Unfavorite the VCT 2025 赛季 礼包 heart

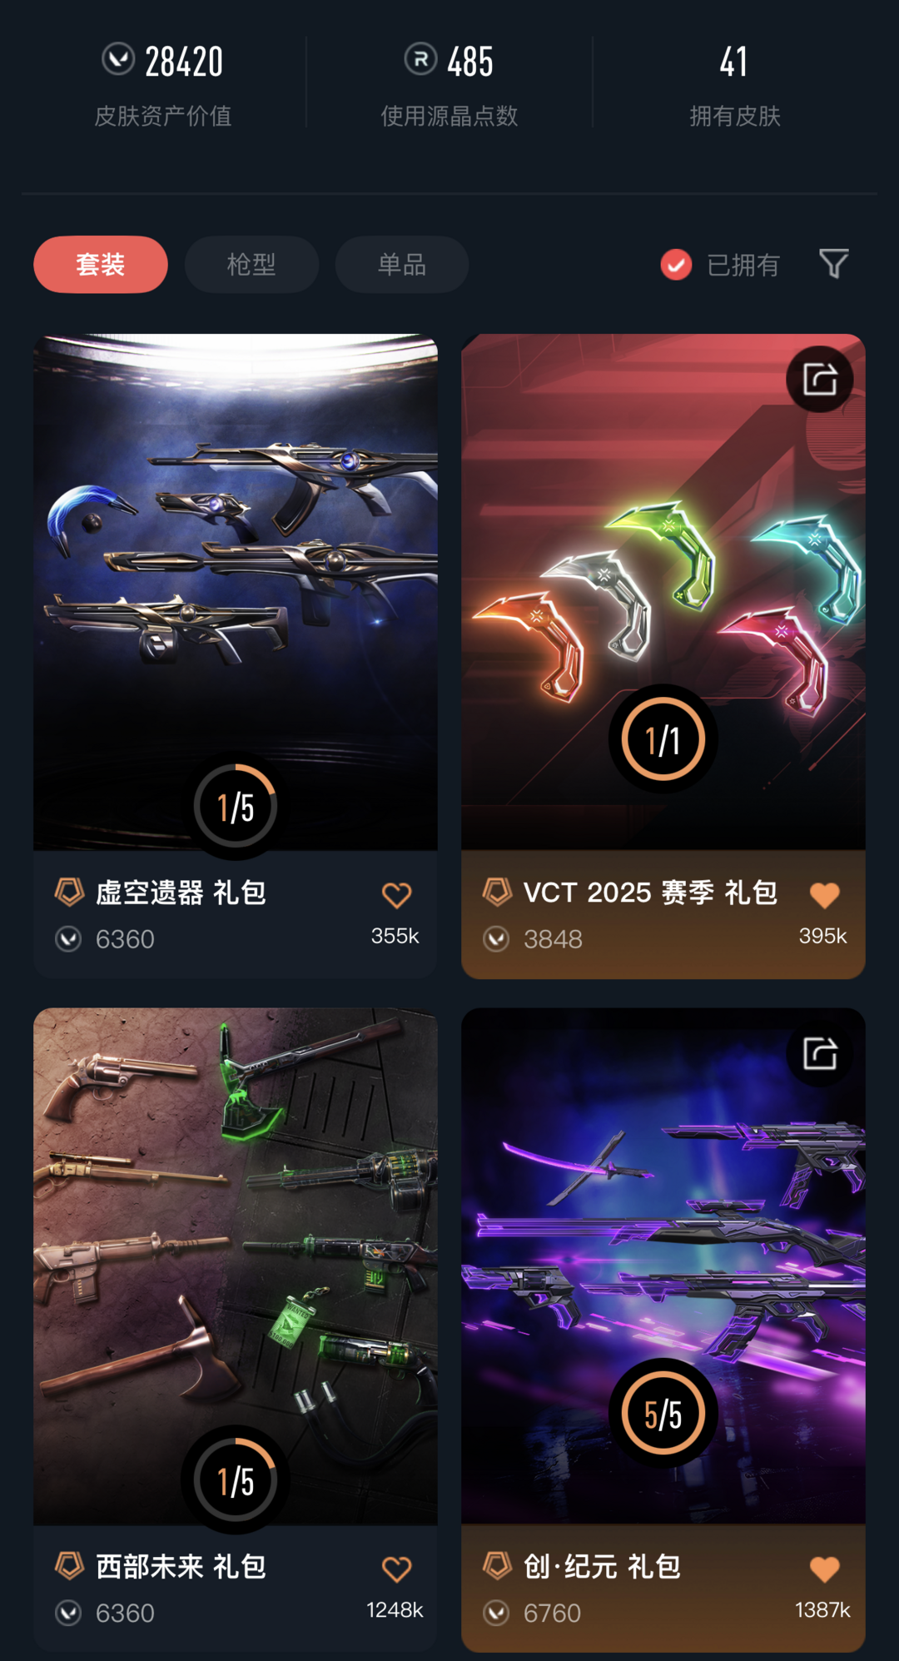pyautogui.click(x=825, y=895)
